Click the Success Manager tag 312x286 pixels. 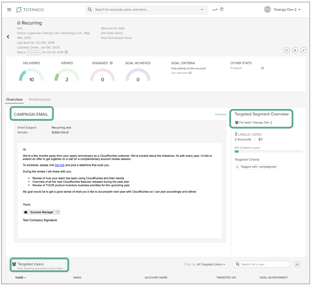[42, 212]
